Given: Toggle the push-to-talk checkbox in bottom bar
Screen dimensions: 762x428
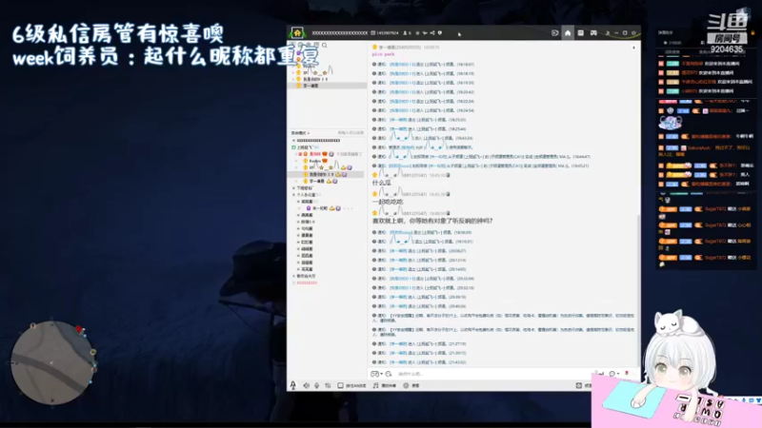Looking at the screenshot, I should point(340,385).
